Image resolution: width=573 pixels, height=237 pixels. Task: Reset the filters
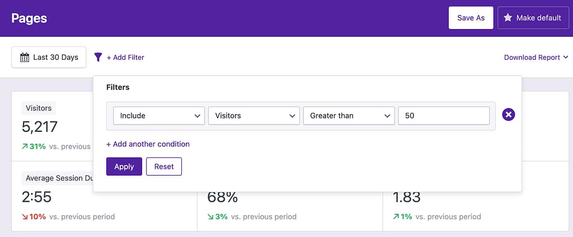click(164, 167)
